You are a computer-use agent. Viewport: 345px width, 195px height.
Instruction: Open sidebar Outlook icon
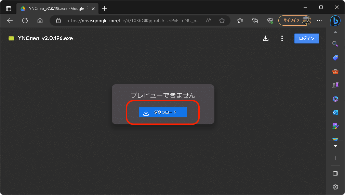coord(335,113)
